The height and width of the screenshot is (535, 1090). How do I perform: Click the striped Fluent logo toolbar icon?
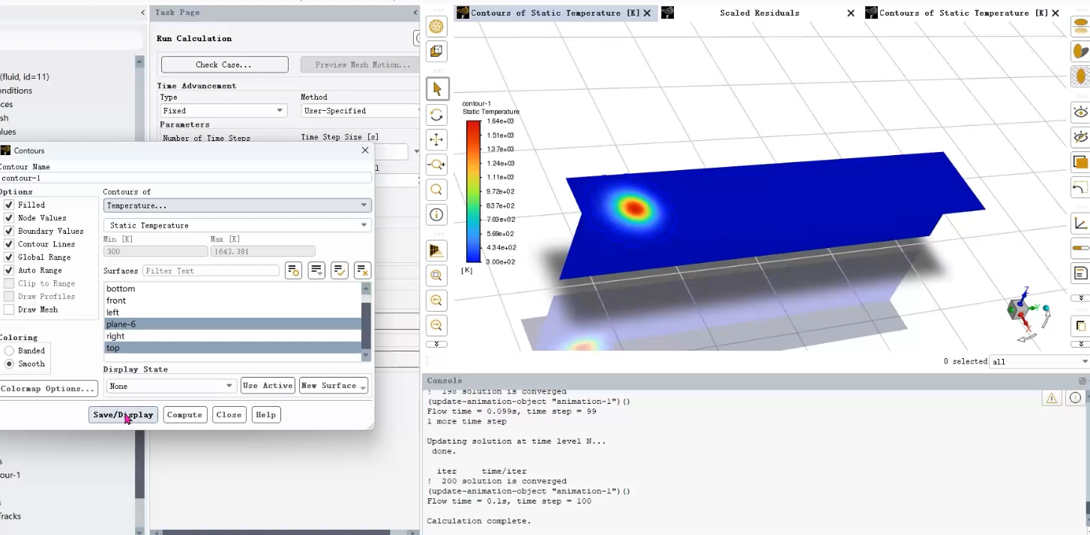point(437,250)
